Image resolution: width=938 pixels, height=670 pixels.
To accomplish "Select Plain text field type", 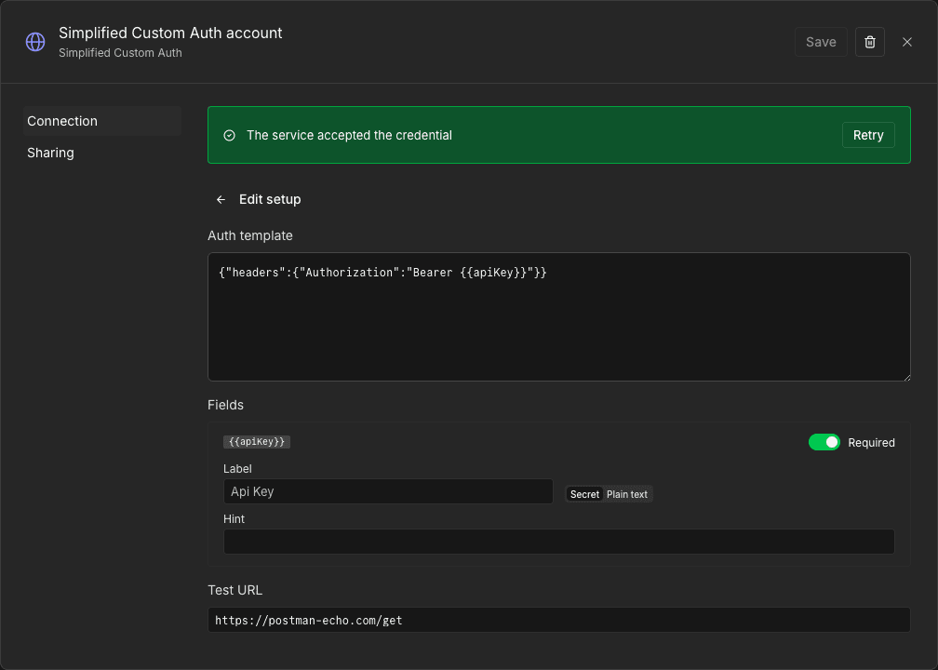I will point(627,494).
